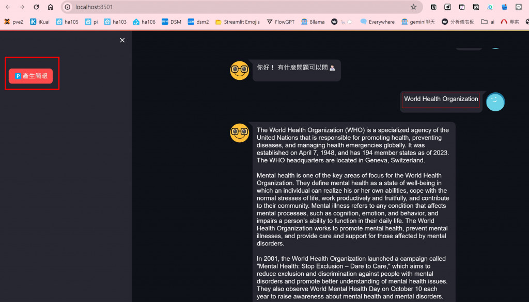Open the Notion extension icon
The height and width of the screenshot is (302, 529).
[433, 7]
